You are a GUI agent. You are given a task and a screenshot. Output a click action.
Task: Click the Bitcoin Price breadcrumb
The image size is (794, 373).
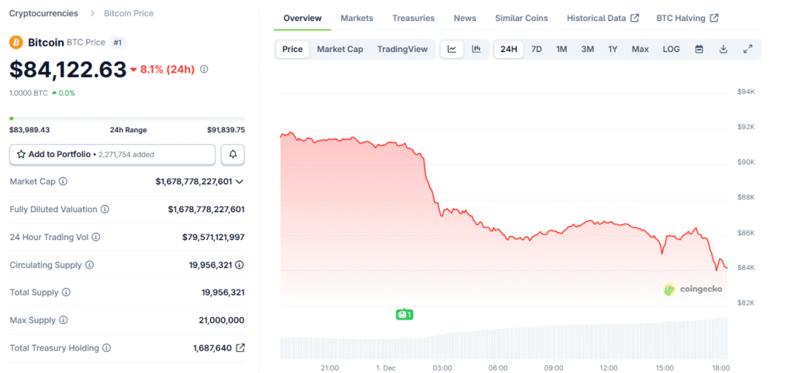[x=129, y=13]
